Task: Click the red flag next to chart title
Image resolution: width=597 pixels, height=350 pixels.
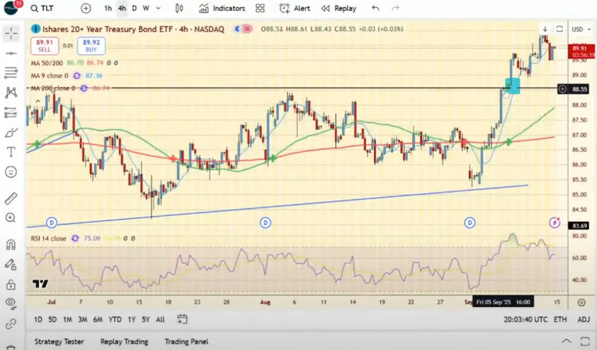Action: 247,29
